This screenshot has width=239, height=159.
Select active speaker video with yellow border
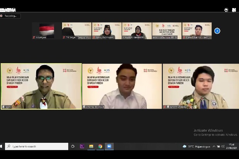click(41, 86)
